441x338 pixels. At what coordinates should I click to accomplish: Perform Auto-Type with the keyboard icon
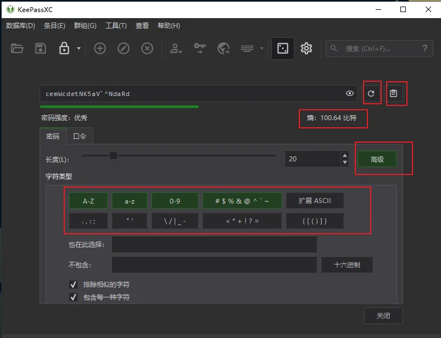pos(247,49)
